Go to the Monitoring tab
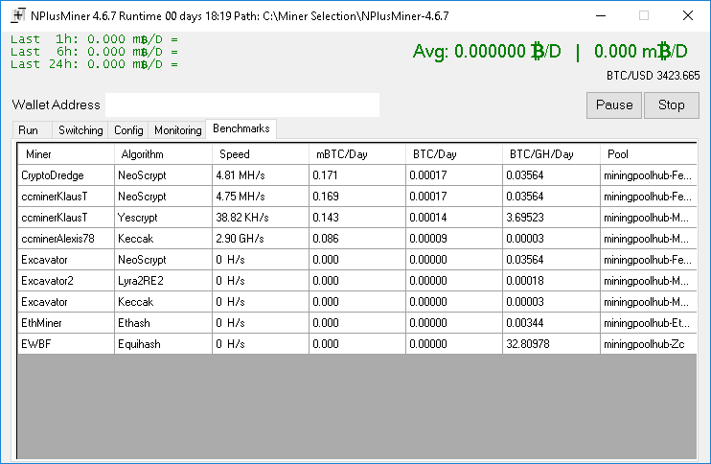The width and height of the screenshot is (711, 464). point(177,130)
